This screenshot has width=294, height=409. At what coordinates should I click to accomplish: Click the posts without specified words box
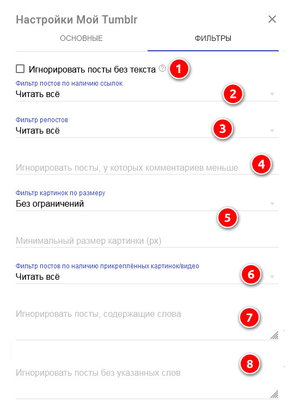pos(147,382)
